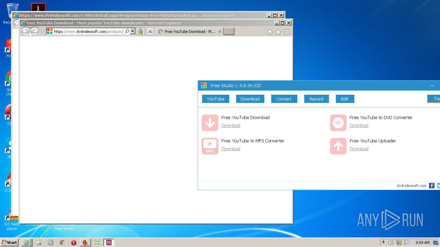Expand the recent pages dropdown beside forward button
The width and height of the screenshot is (440, 247).
coord(43,32)
